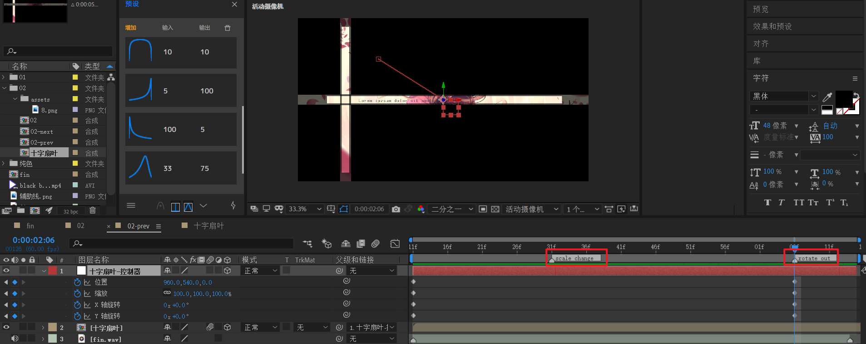Open the 活动摄像机 view dropdown

(x=531, y=209)
